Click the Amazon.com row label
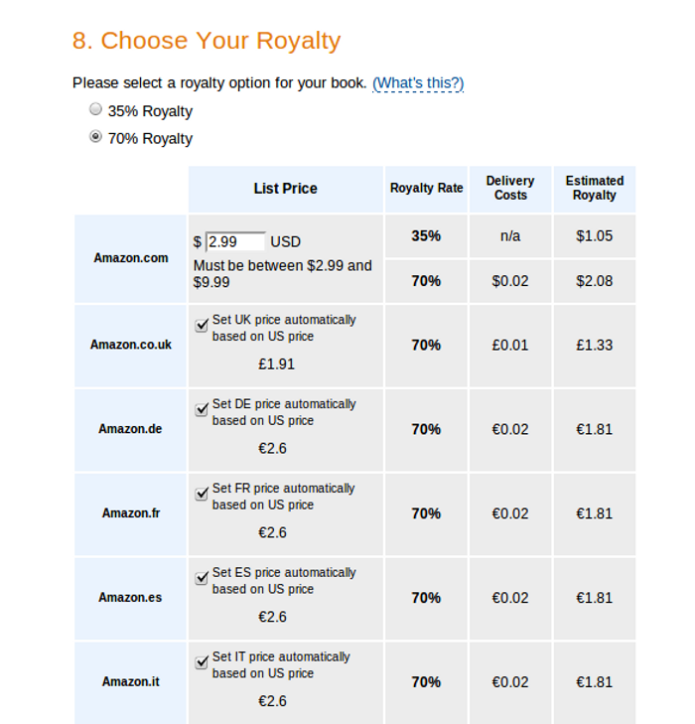Image resolution: width=695 pixels, height=724 pixels. click(131, 258)
